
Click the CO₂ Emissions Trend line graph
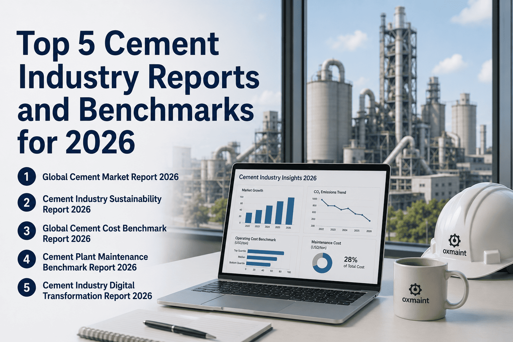pyautogui.click(x=346, y=210)
